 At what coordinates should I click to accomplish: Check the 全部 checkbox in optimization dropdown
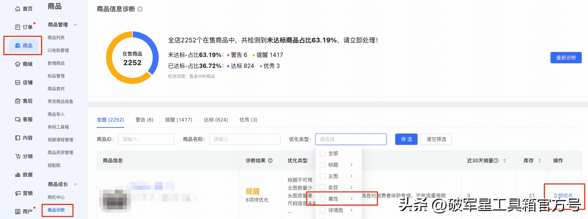point(323,153)
